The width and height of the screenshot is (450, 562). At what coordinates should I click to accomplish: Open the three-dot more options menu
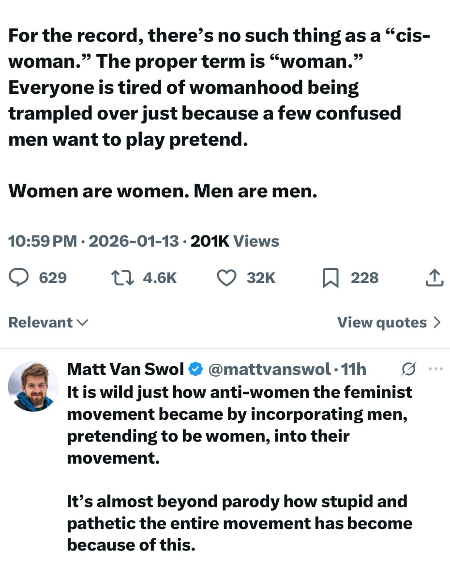tap(436, 369)
